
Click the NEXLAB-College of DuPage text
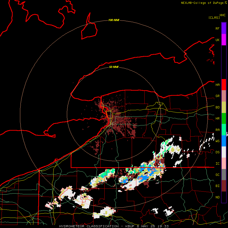[x=202, y=3]
